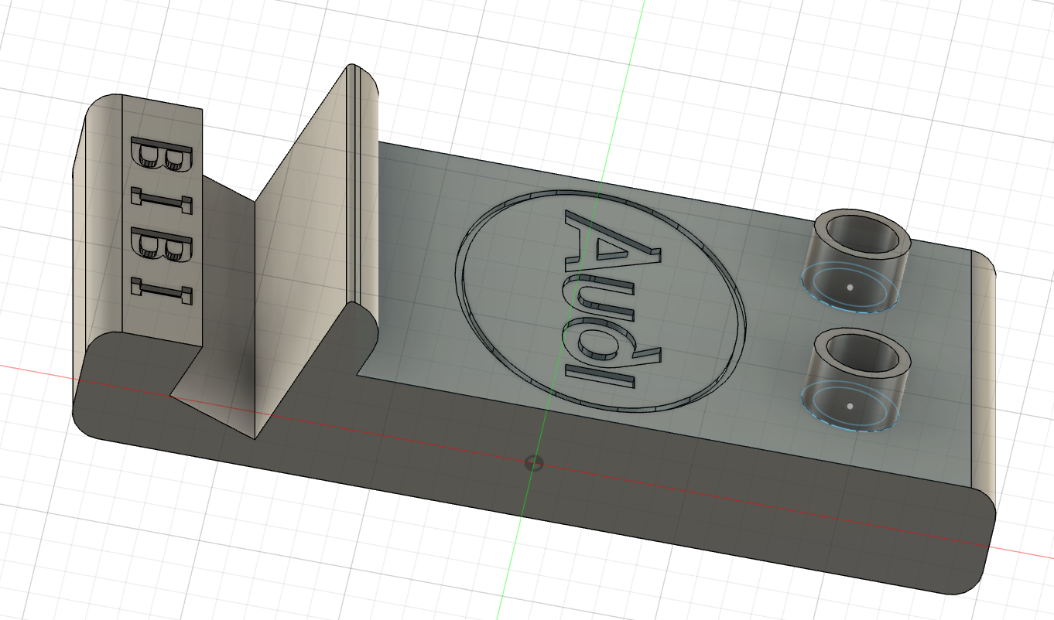The image size is (1054, 620).
Task: Click the origin point at the axes intersection
Action: click(533, 463)
